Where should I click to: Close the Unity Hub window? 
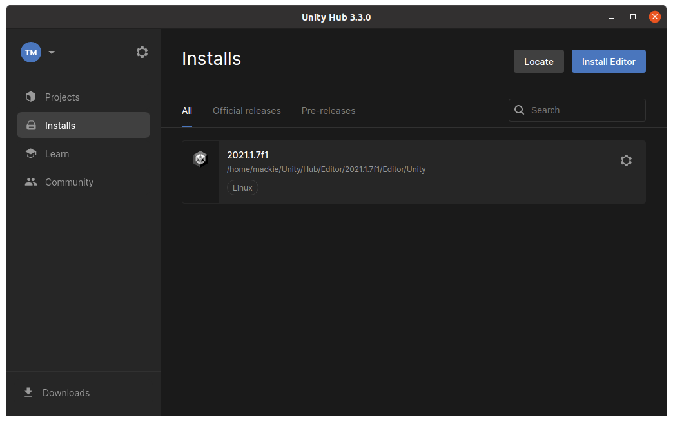(654, 17)
